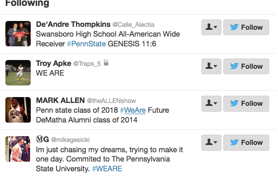Click the #WeAre hashtag in Mark Allen's bio
This screenshot has width=278, height=182.
pyautogui.click(x=133, y=110)
